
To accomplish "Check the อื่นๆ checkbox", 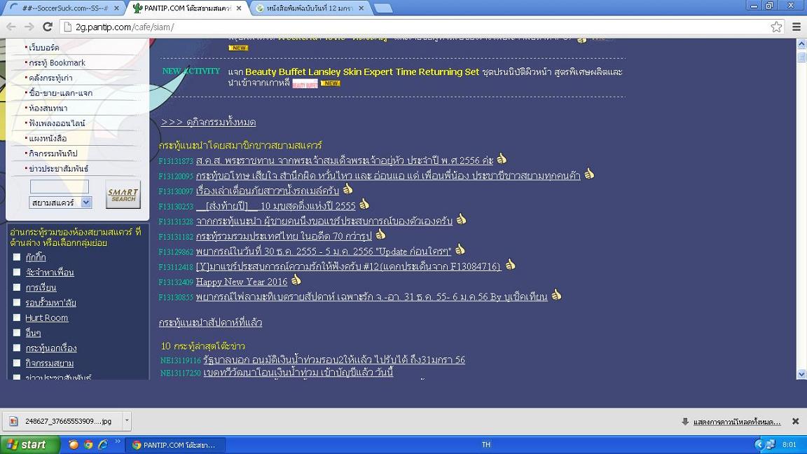I will 17,333.
